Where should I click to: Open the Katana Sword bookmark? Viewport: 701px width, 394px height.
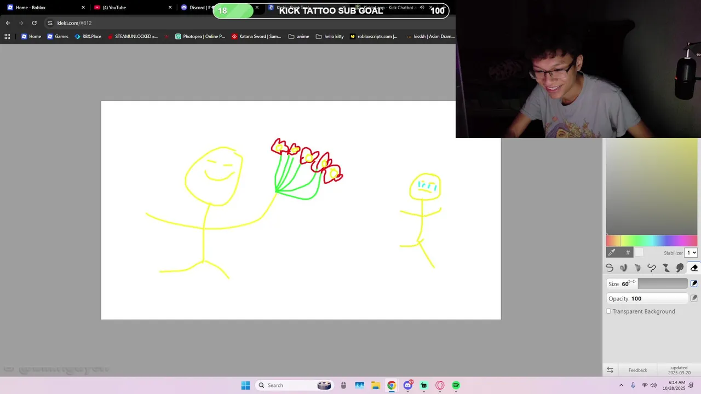[256, 37]
